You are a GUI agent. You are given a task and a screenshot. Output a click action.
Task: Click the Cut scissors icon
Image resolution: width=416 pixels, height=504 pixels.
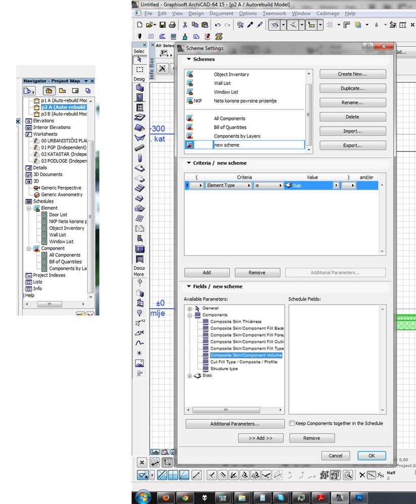point(185,25)
